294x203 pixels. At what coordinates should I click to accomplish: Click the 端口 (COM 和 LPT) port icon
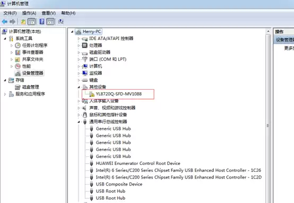85,59
